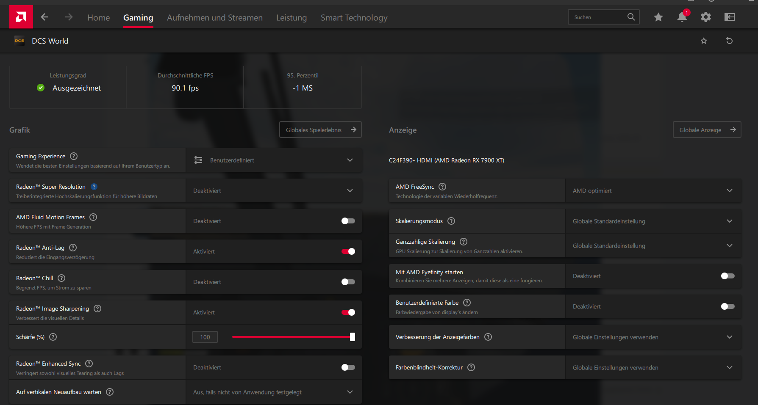Click Globales Spielerlebnis button
This screenshot has width=758, height=405.
click(320, 129)
